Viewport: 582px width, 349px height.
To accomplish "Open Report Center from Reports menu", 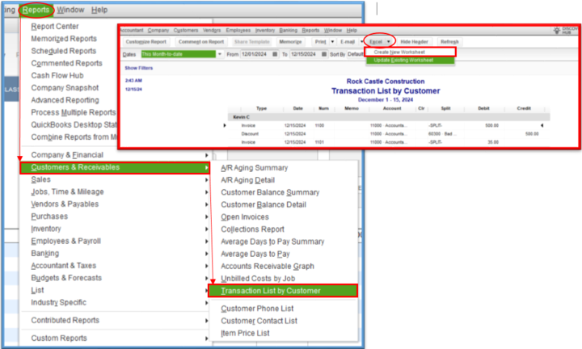I will [55, 27].
